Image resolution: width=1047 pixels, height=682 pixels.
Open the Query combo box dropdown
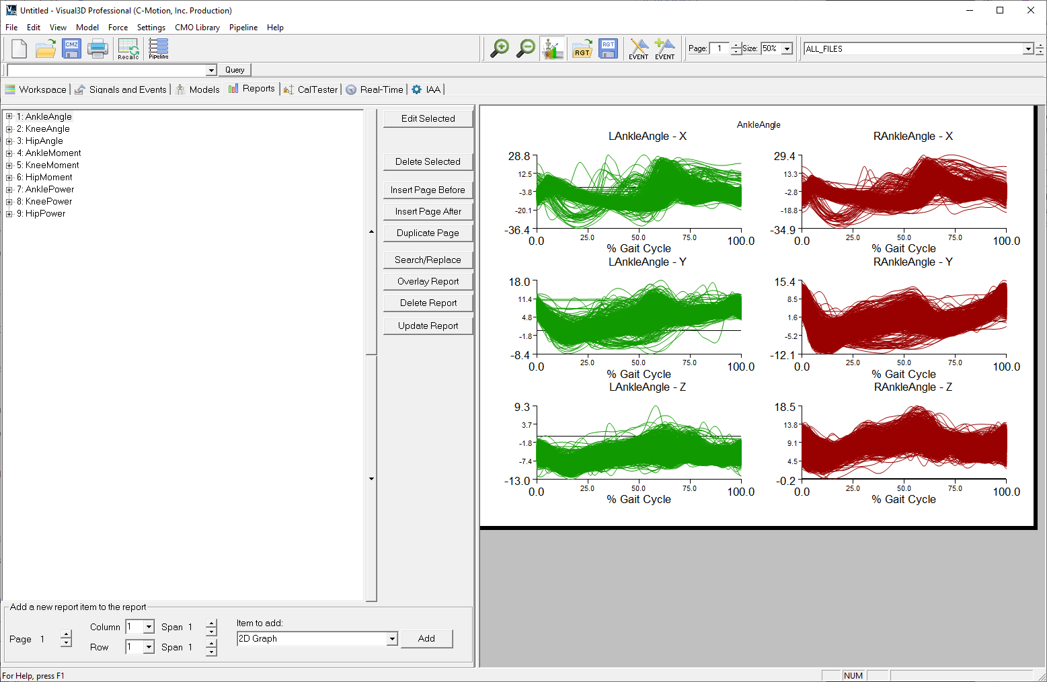tap(211, 70)
